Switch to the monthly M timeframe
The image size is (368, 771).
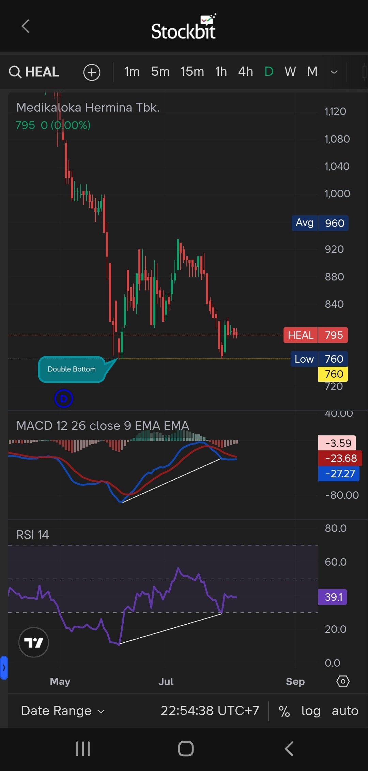312,72
